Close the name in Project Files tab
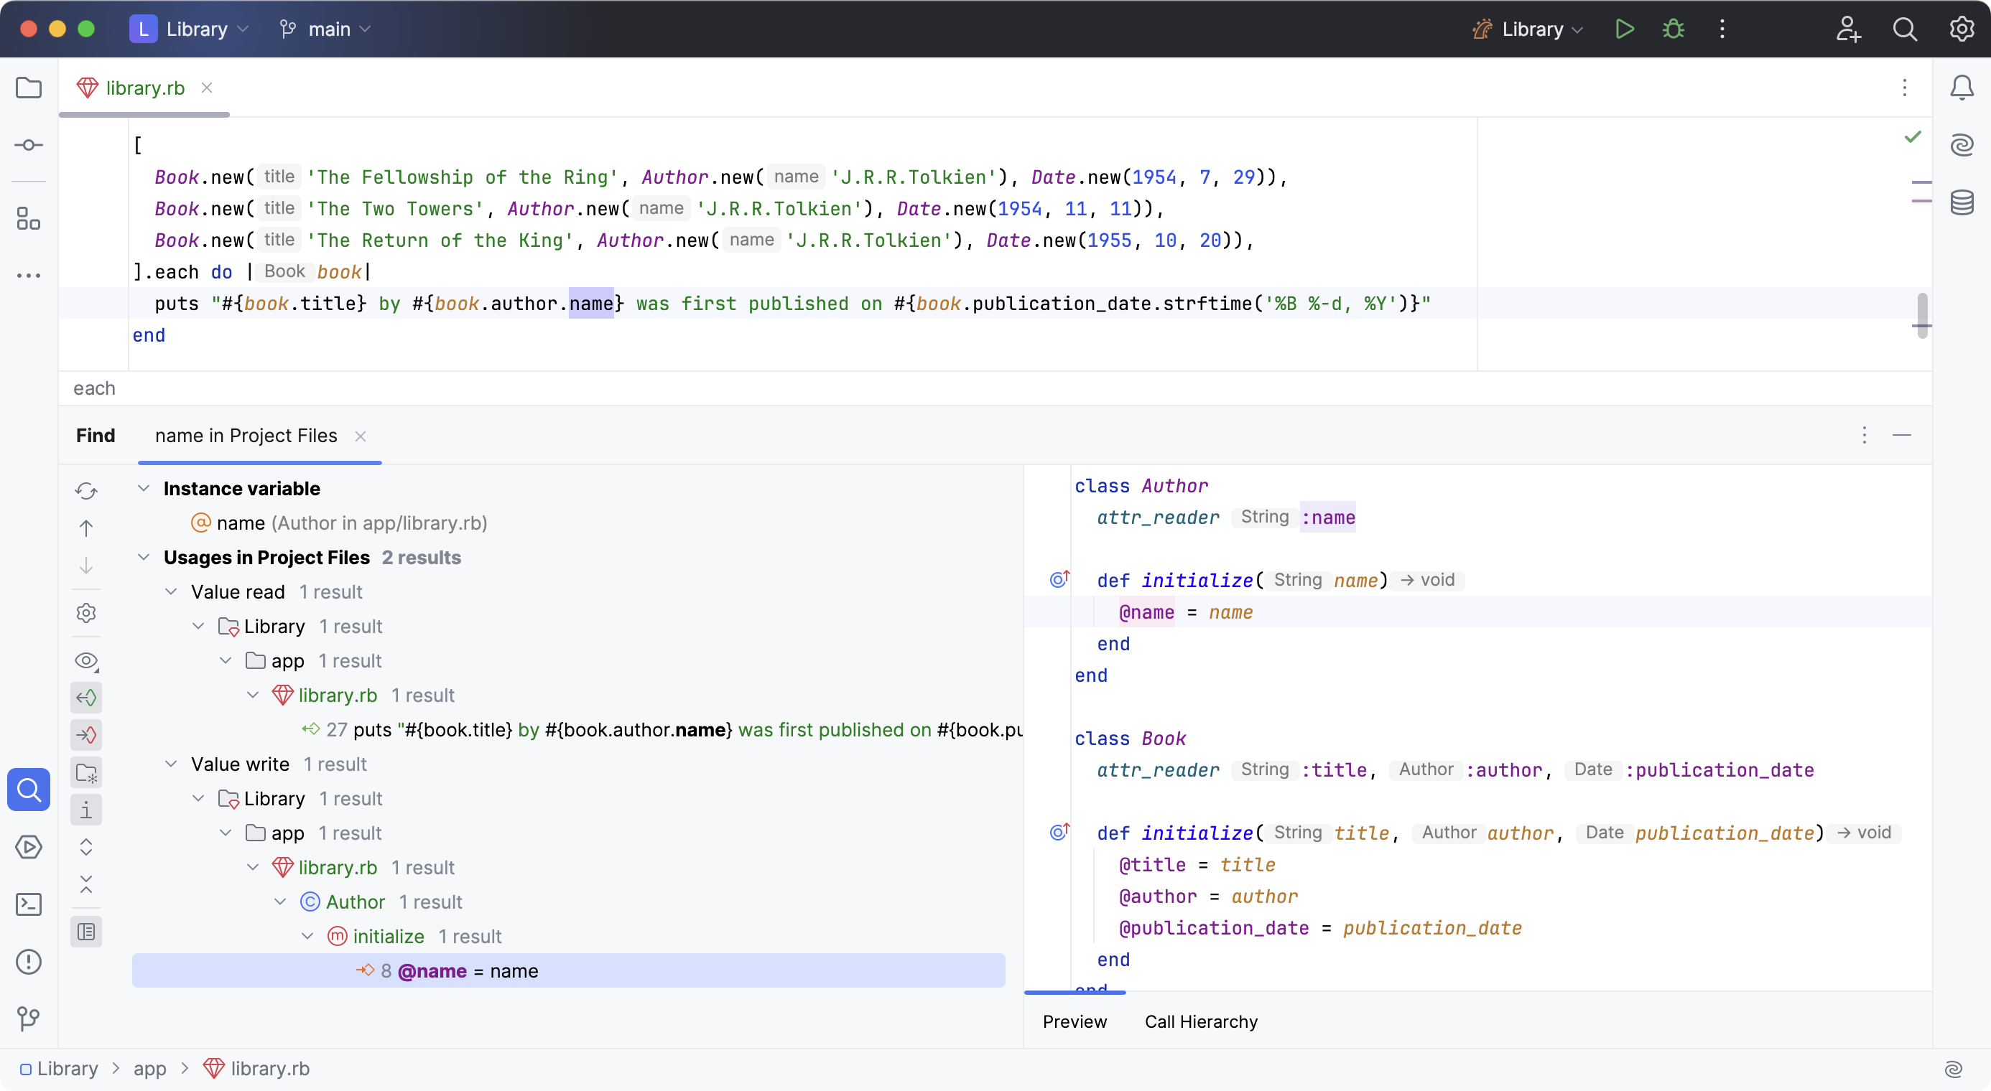 [361, 436]
